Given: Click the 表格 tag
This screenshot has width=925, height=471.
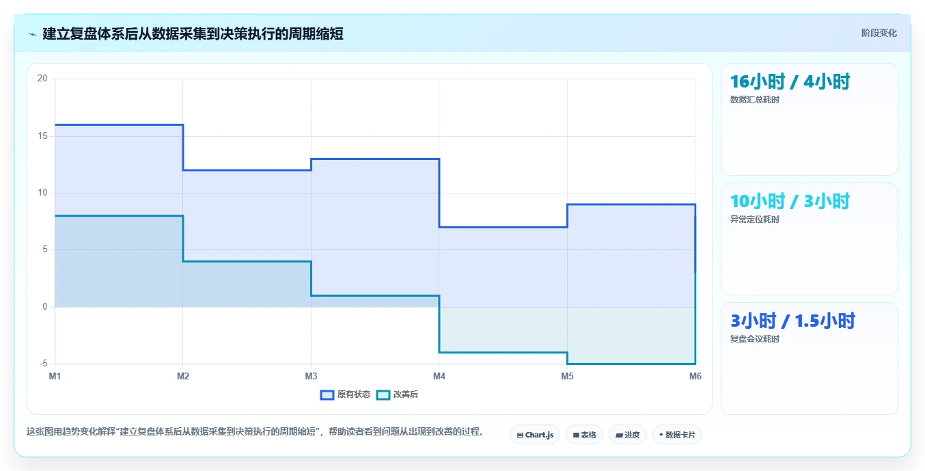Looking at the screenshot, I should 584,435.
